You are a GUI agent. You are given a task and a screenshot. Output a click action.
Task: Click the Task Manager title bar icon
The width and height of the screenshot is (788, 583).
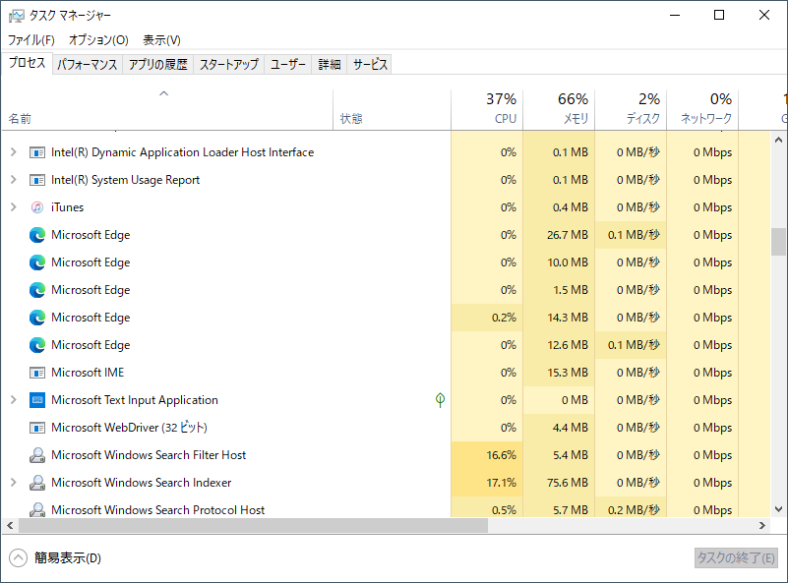[x=16, y=16]
